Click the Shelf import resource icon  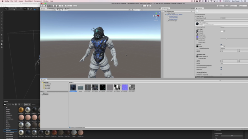point(15,105)
